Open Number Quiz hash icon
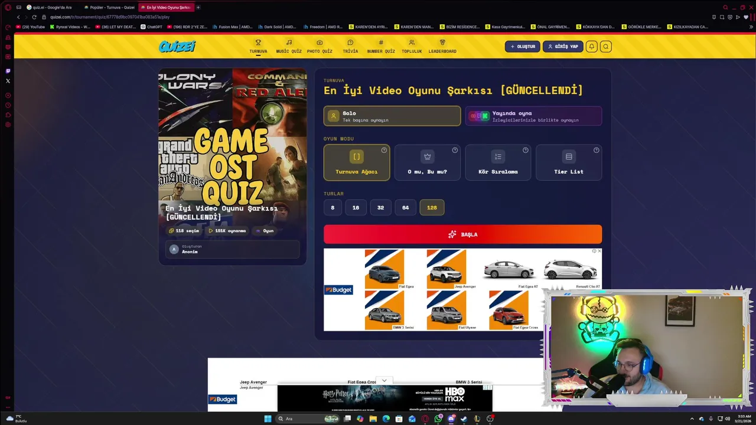This screenshot has width=756, height=425. pyautogui.click(x=381, y=42)
